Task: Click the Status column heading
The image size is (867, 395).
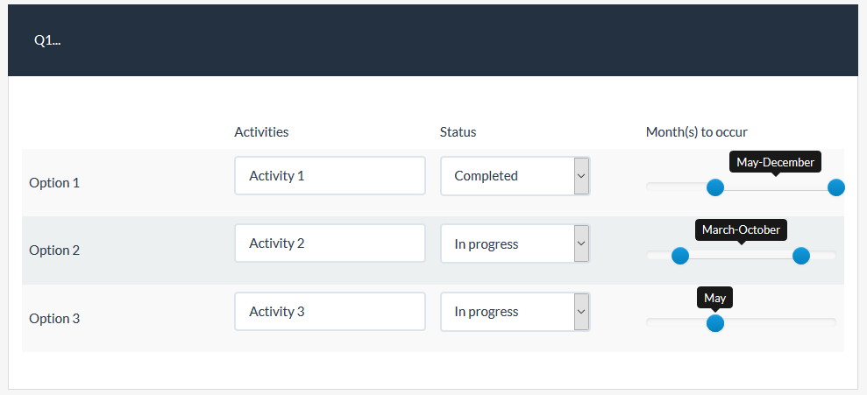Action: tap(458, 132)
